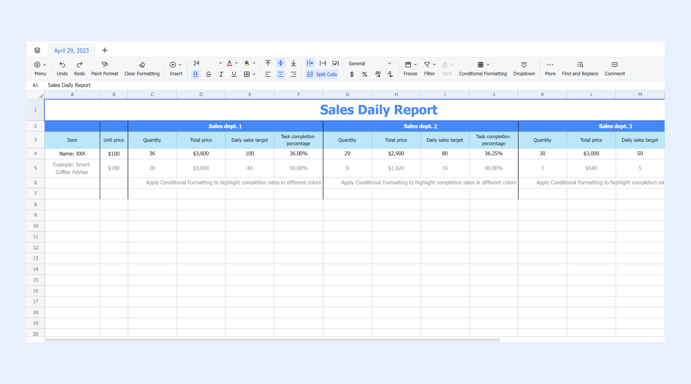Toggle italic formatting
691x384 pixels.
pyautogui.click(x=221, y=74)
